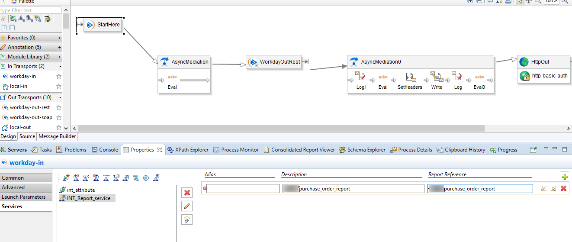Click the empty Alias input field
Image resolution: width=572 pixels, height=242 pixels.
click(x=243, y=189)
